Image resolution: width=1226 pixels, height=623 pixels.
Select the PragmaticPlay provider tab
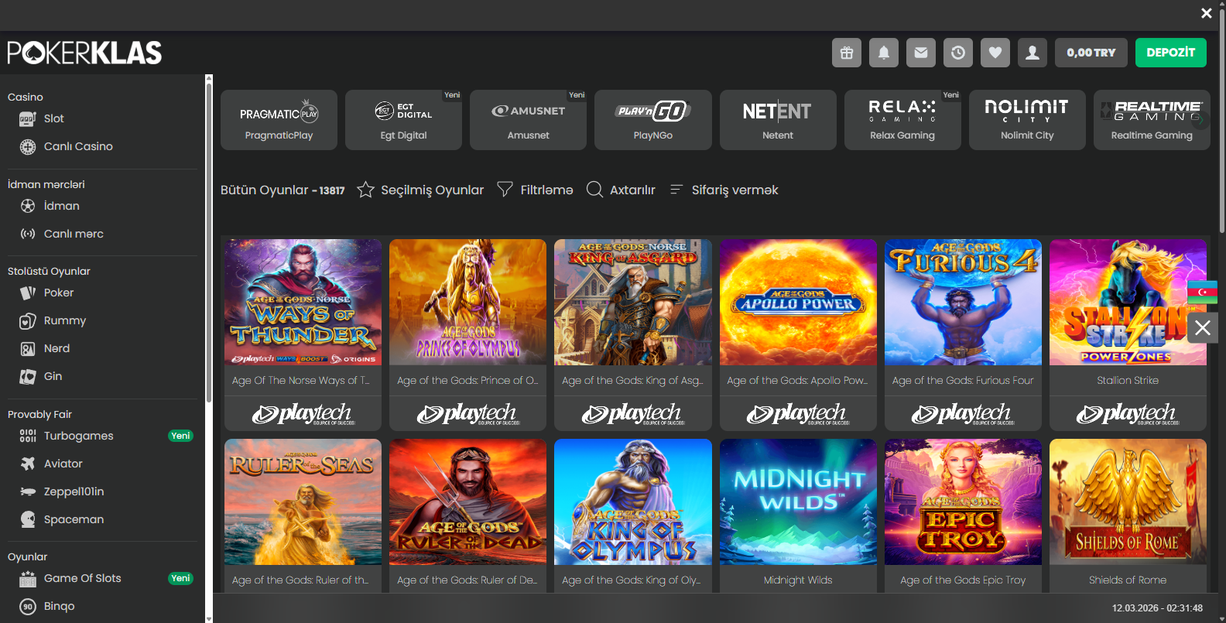279,120
